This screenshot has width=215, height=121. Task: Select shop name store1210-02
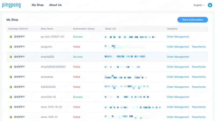pyautogui.click(x=48, y=97)
